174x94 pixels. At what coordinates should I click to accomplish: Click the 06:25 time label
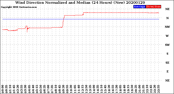click(x=44, y=89)
